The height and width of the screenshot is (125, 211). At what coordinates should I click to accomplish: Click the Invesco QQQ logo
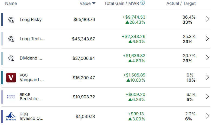[x=11, y=116]
